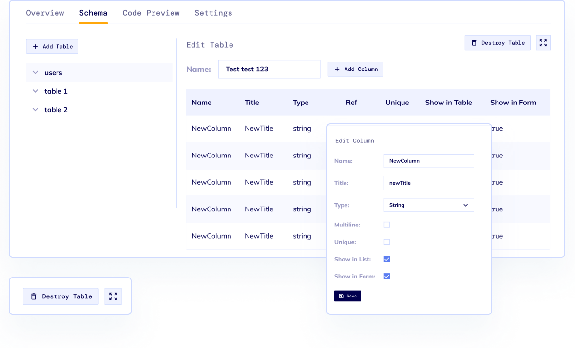Viewport: 575px width, 348px height.
Task: Click the table Name field 'Test test 123'
Action: click(x=269, y=69)
